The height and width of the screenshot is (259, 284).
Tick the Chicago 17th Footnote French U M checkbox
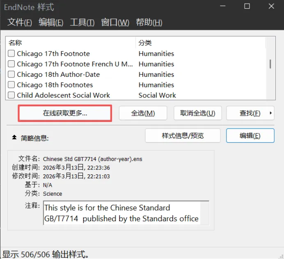(x=11, y=64)
